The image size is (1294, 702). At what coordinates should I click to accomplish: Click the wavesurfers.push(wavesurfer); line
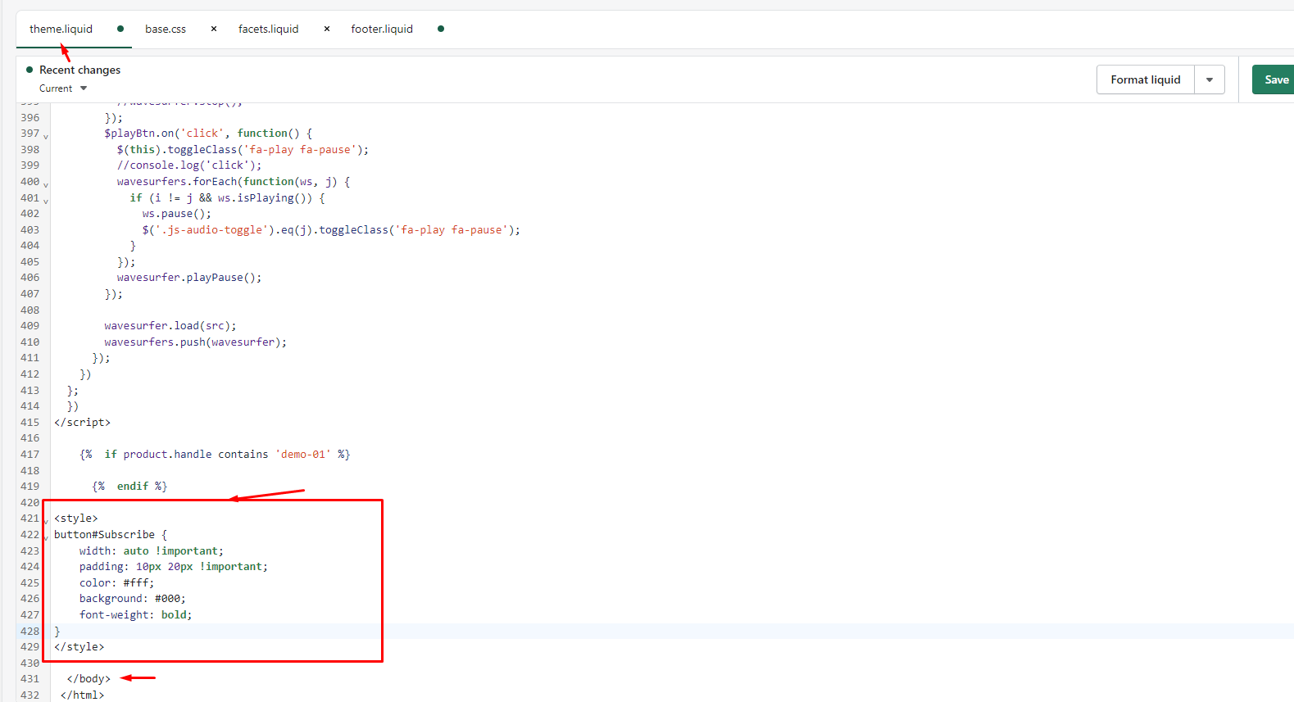click(x=196, y=342)
